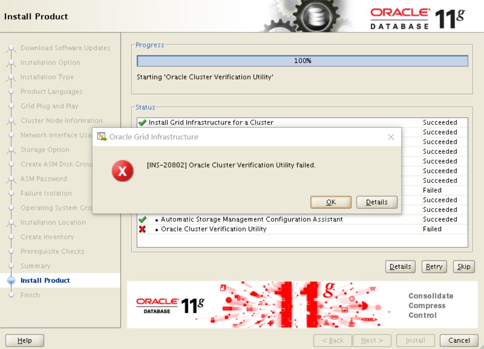Click the Cancel button
The image size is (484, 349).
point(459,340)
